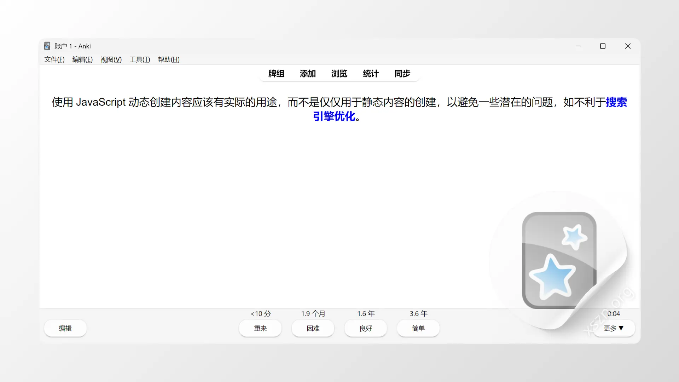
Task: Rate card as 良好 (good)
Action: pyautogui.click(x=366, y=328)
